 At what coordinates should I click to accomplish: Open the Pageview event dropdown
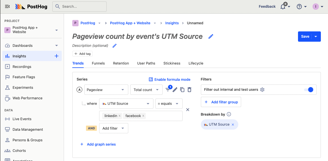click(106, 90)
